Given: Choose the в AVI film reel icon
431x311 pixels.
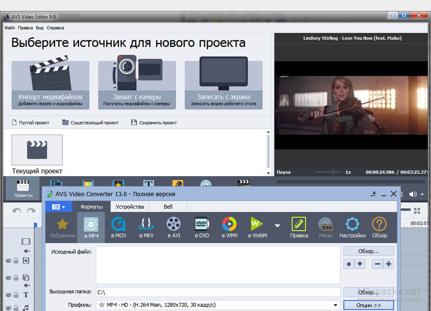Looking at the screenshot, I should pos(174,227).
